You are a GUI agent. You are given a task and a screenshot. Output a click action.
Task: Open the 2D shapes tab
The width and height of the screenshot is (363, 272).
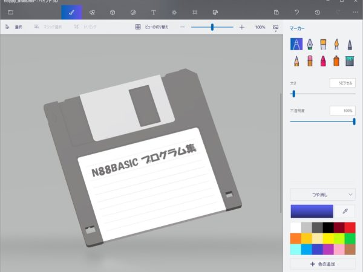point(92,12)
